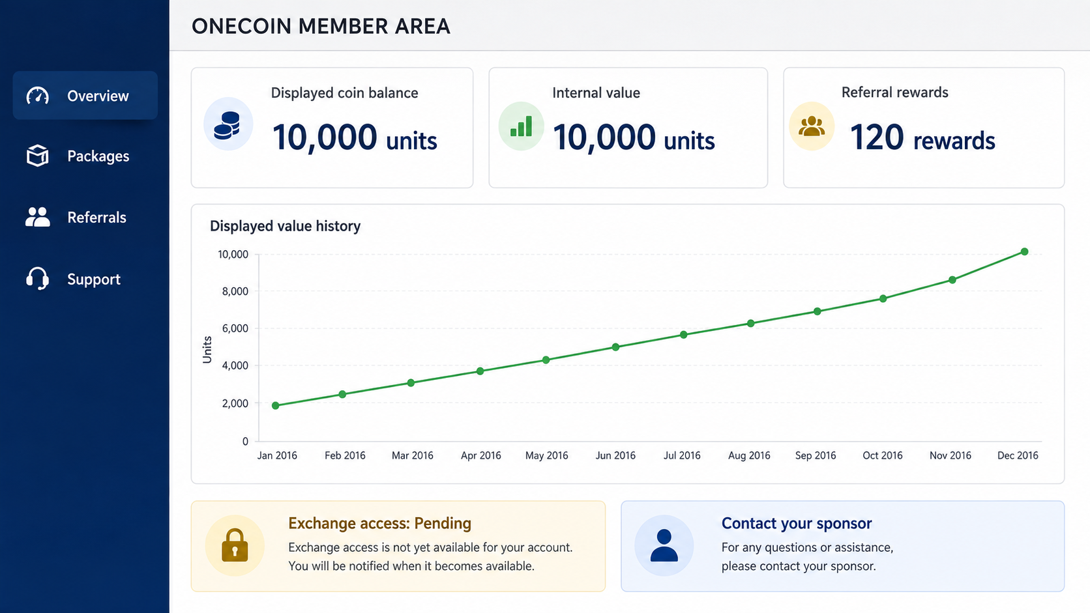Click the 'Sep 2016' x-axis label
This screenshot has height=613, width=1090.
(816, 455)
